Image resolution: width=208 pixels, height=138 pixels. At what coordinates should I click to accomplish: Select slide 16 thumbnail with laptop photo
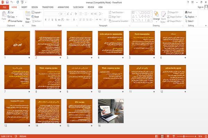pos(111,111)
